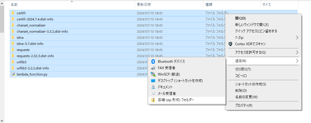Click the sort arrow above 名前 column
This screenshot has width=311, height=123.
[x=72, y=1]
